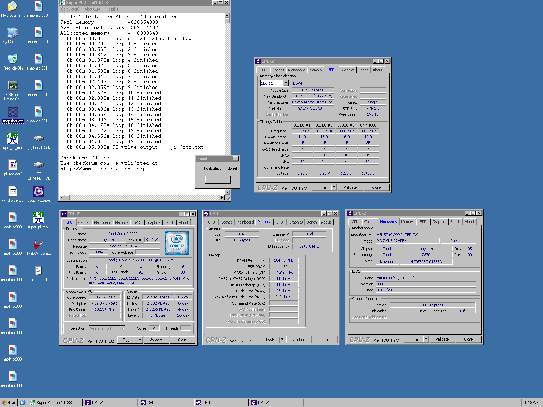Viewport: 543px width, 407px height.
Task: Click Tools button in Mainboard window
Action: [x=413, y=339]
